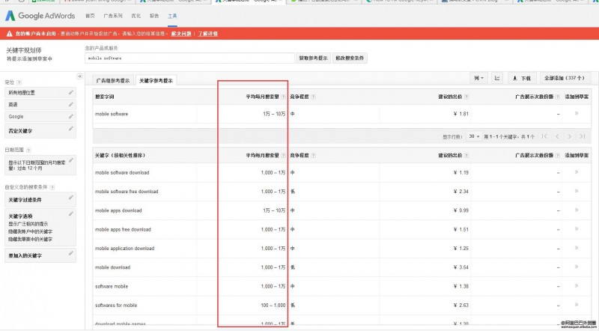Click 解决问题 link in red alert bar

coord(181,34)
